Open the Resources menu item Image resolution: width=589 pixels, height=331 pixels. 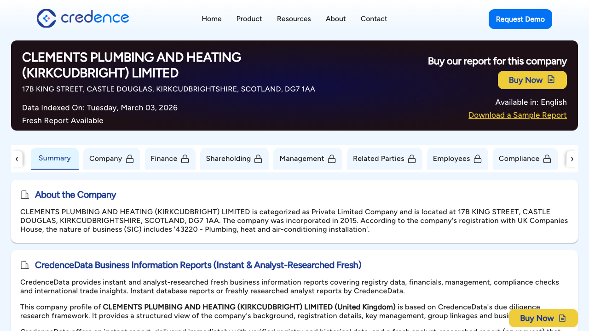point(294,19)
